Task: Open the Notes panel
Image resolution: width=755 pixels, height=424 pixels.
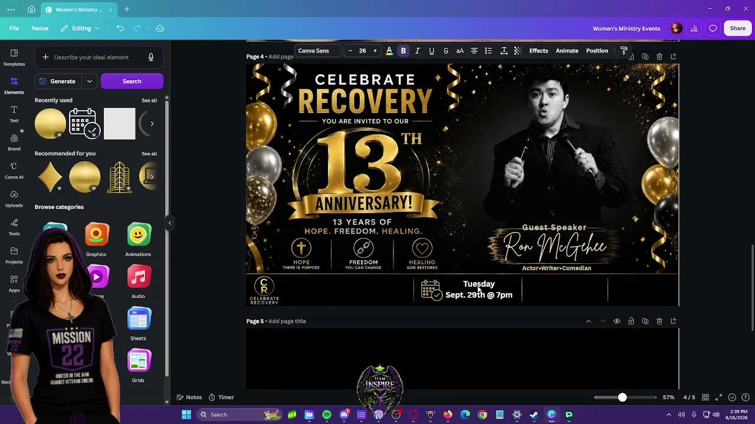Action: click(189, 397)
